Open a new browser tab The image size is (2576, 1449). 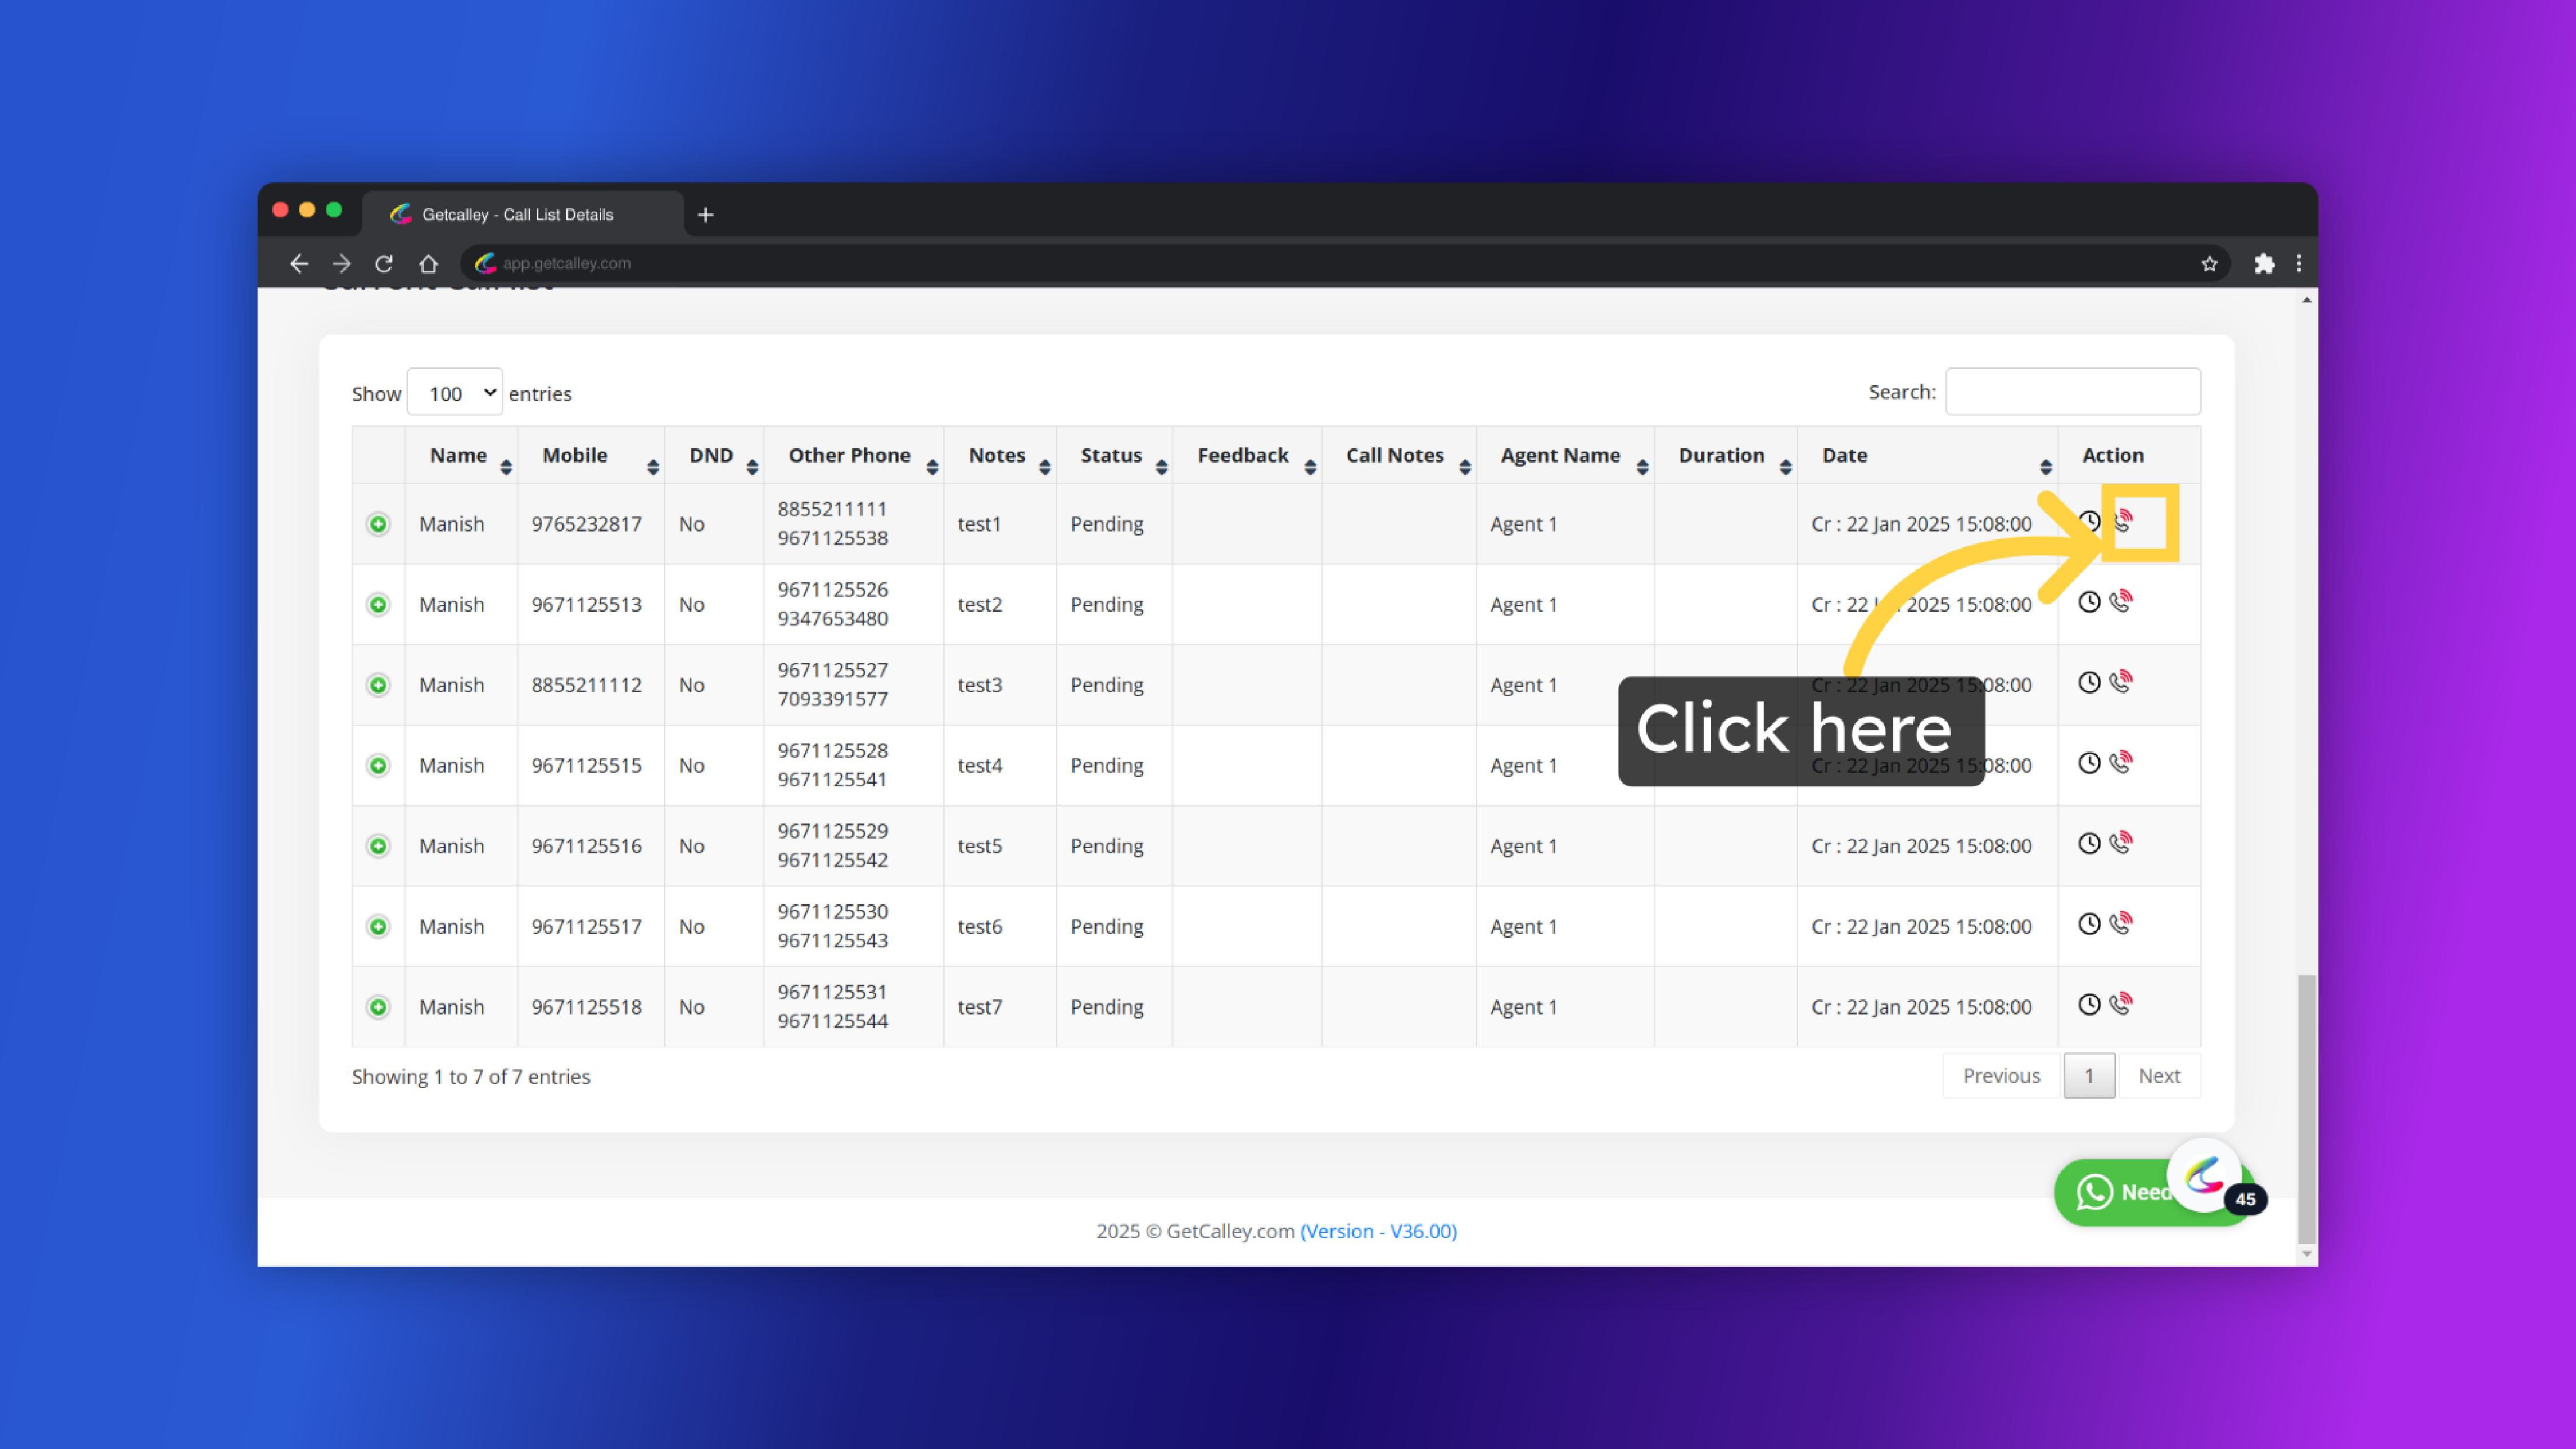(706, 215)
